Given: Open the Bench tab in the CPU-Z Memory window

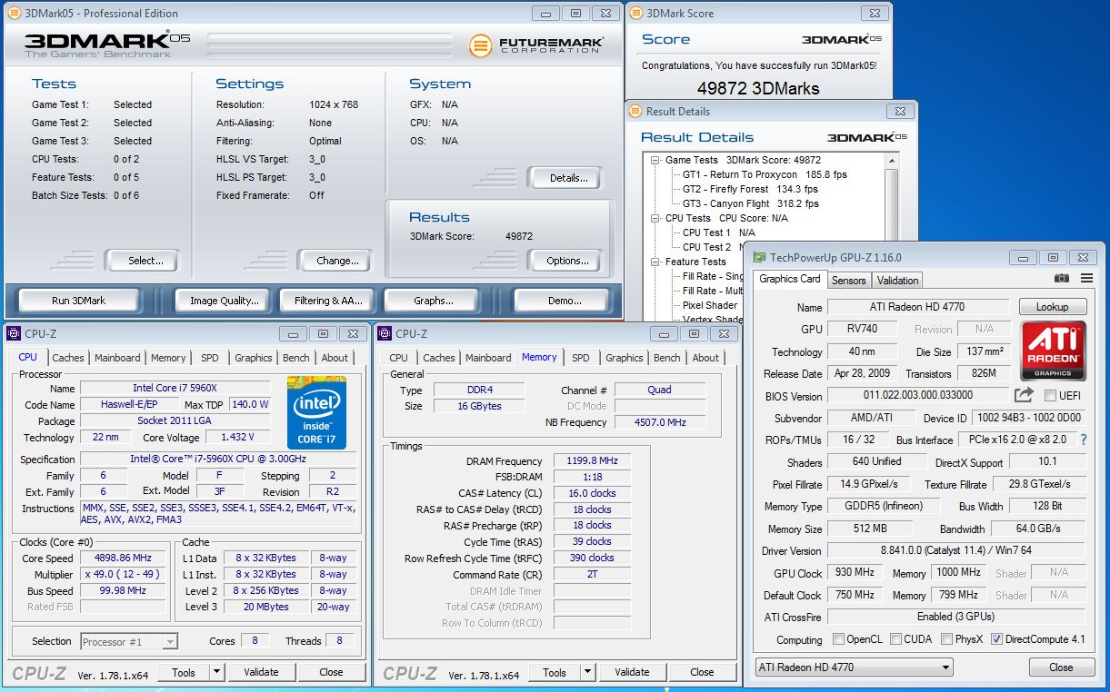Looking at the screenshot, I should 666,358.
